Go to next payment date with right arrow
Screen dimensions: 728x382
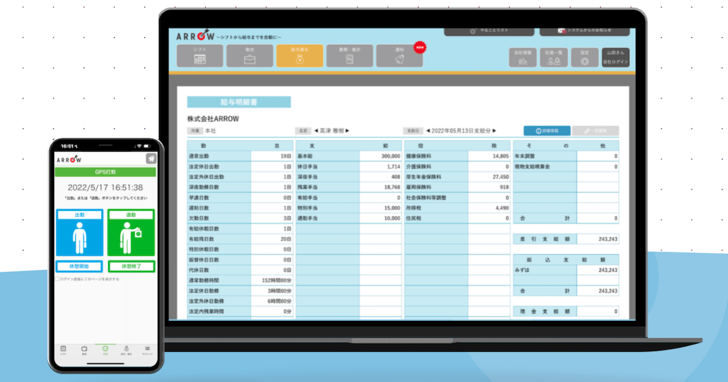(494, 131)
